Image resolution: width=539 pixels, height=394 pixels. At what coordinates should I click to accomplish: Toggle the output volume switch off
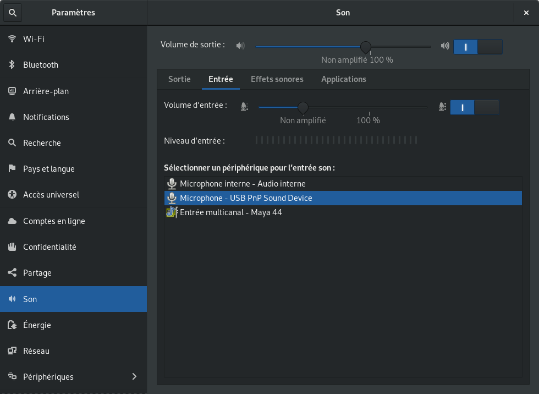478,47
